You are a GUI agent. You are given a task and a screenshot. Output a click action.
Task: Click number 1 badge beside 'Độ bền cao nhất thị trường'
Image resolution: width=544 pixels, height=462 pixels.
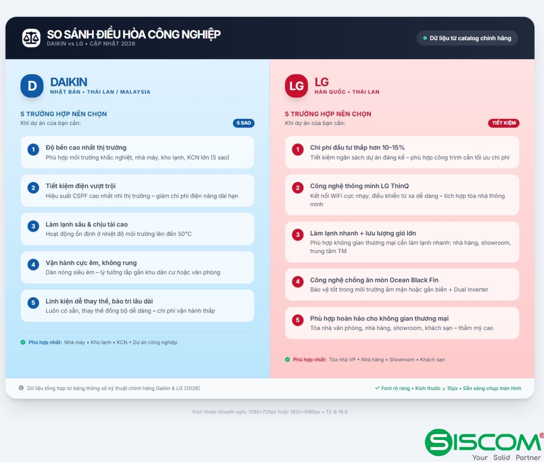pos(33,149)
